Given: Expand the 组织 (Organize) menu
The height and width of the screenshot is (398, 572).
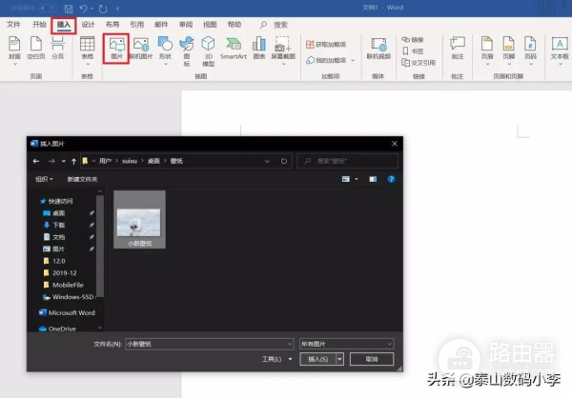Looking at the screenshot, I should click(x=45, y=178).
